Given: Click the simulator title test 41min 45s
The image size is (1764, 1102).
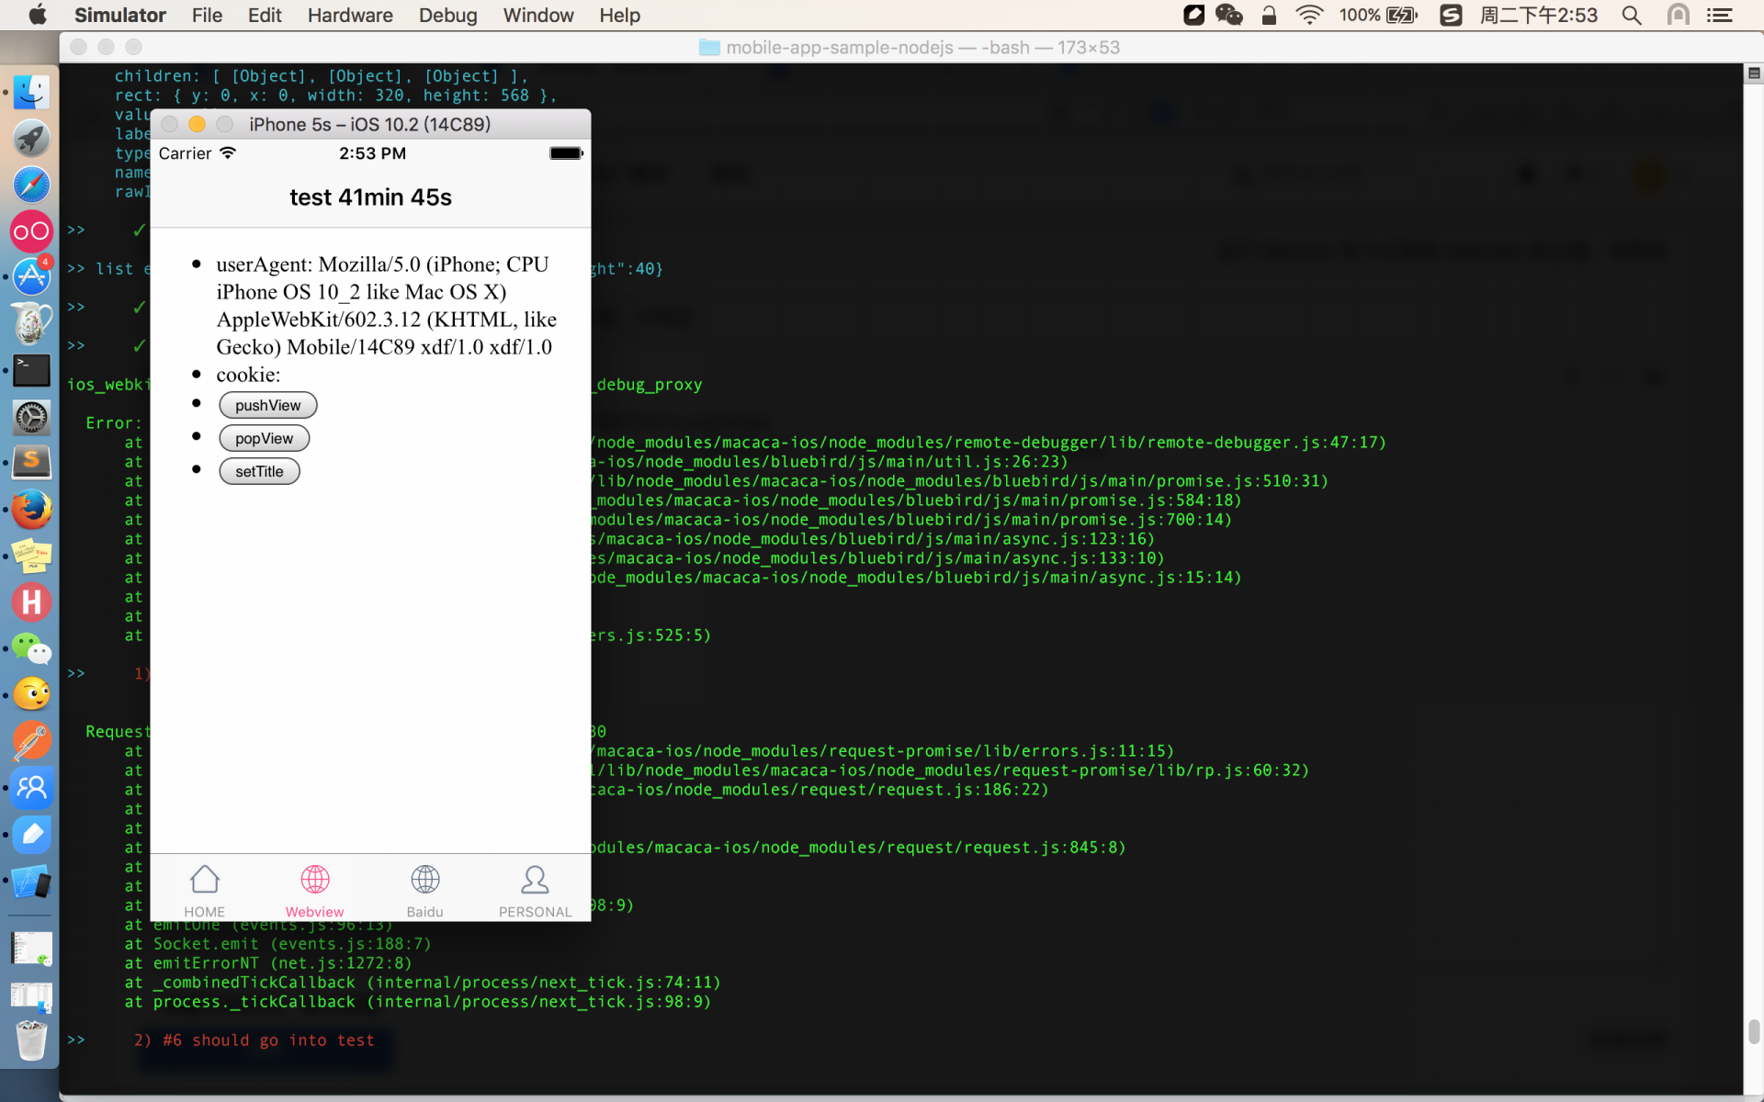Looking at the screenshot, I should (370, 197).
